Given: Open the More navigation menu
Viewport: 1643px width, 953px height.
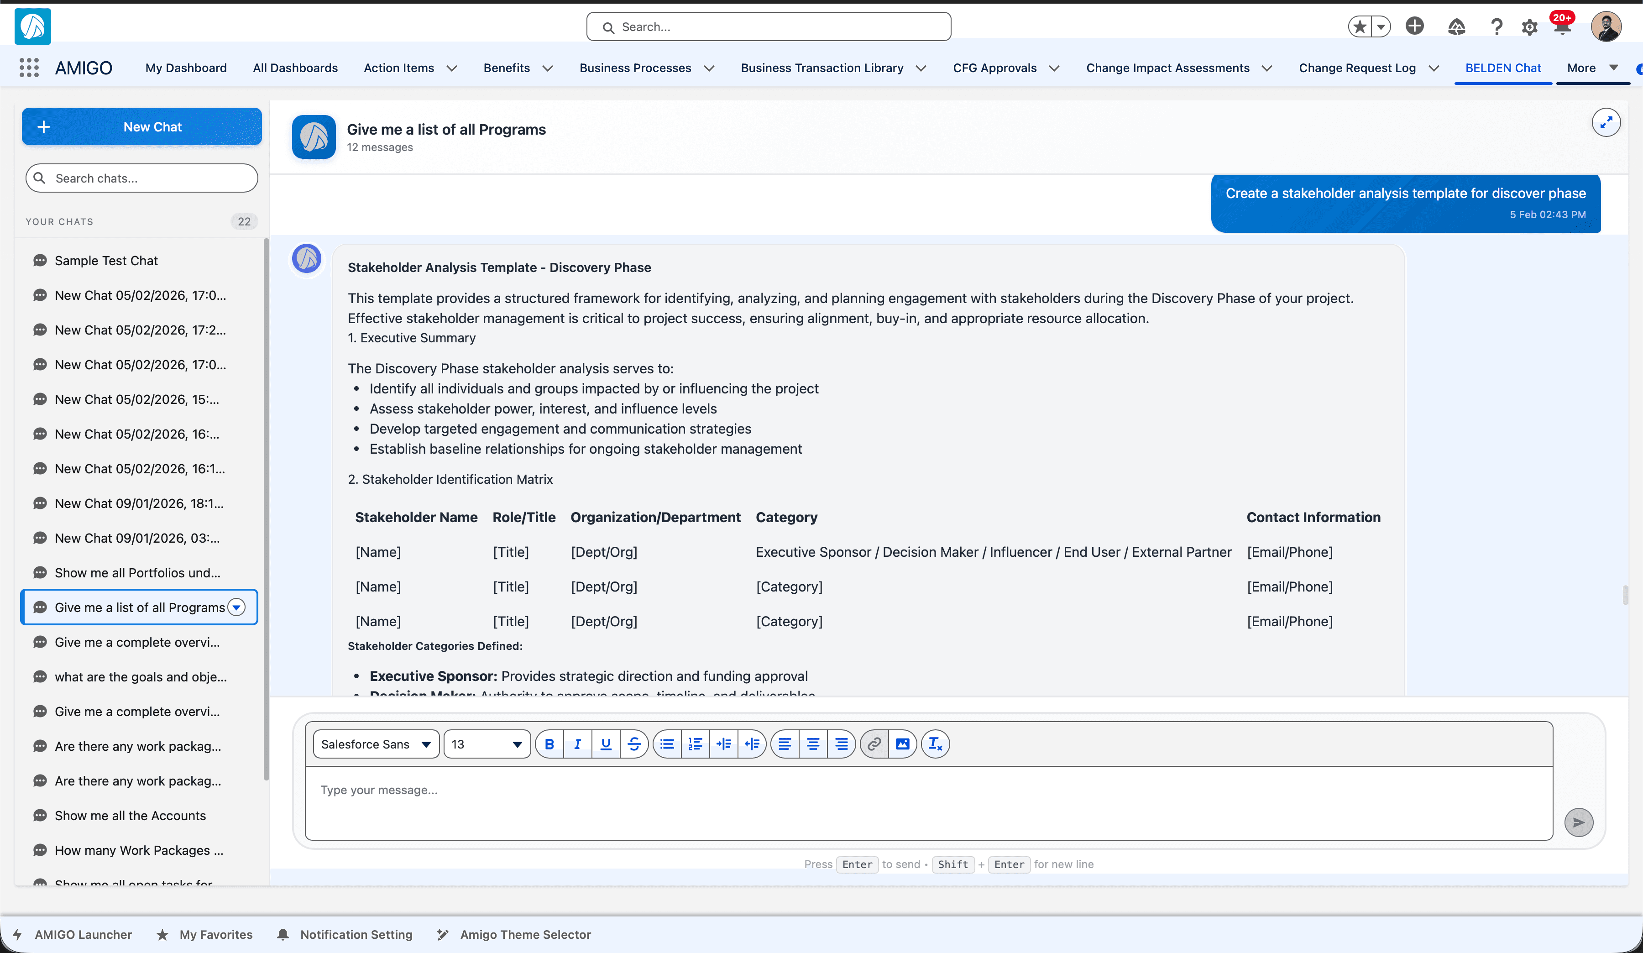Looking at the screenshot, I should pos(1592,68).
